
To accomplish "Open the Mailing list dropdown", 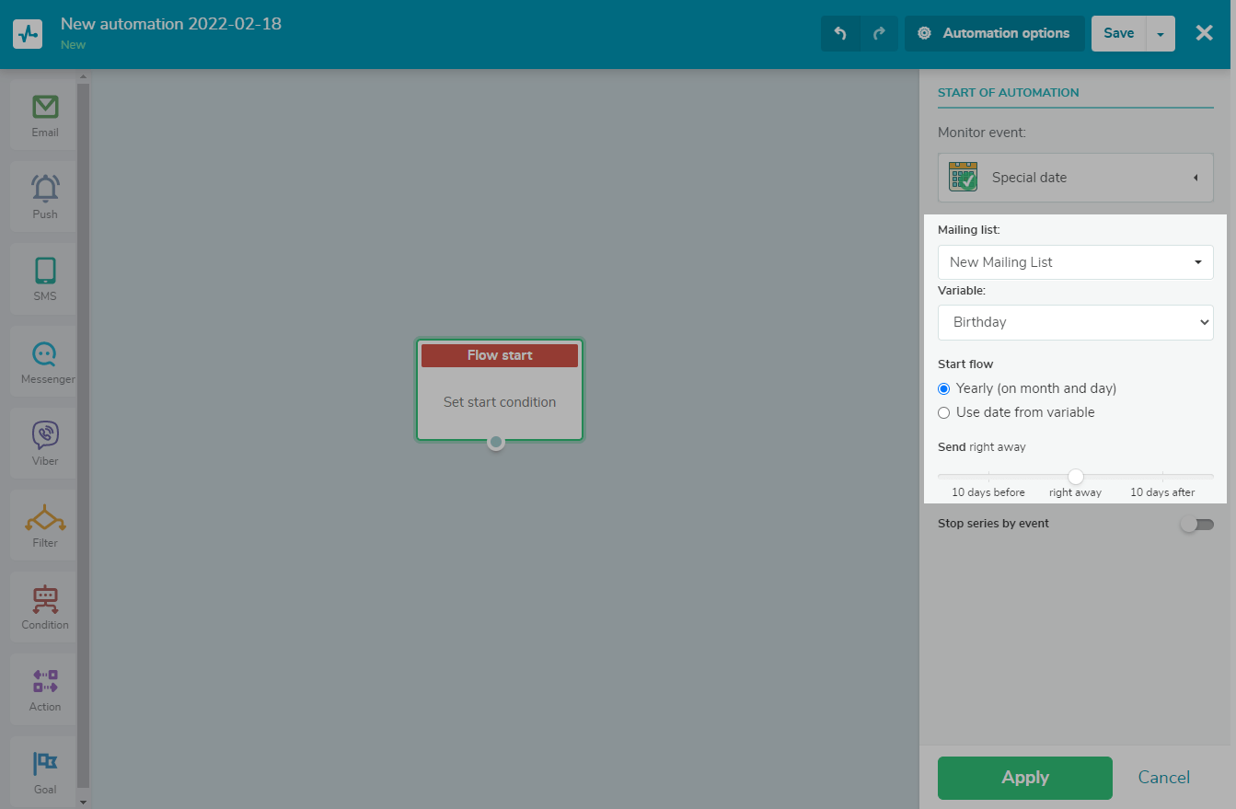I will tap(1075, 262).
